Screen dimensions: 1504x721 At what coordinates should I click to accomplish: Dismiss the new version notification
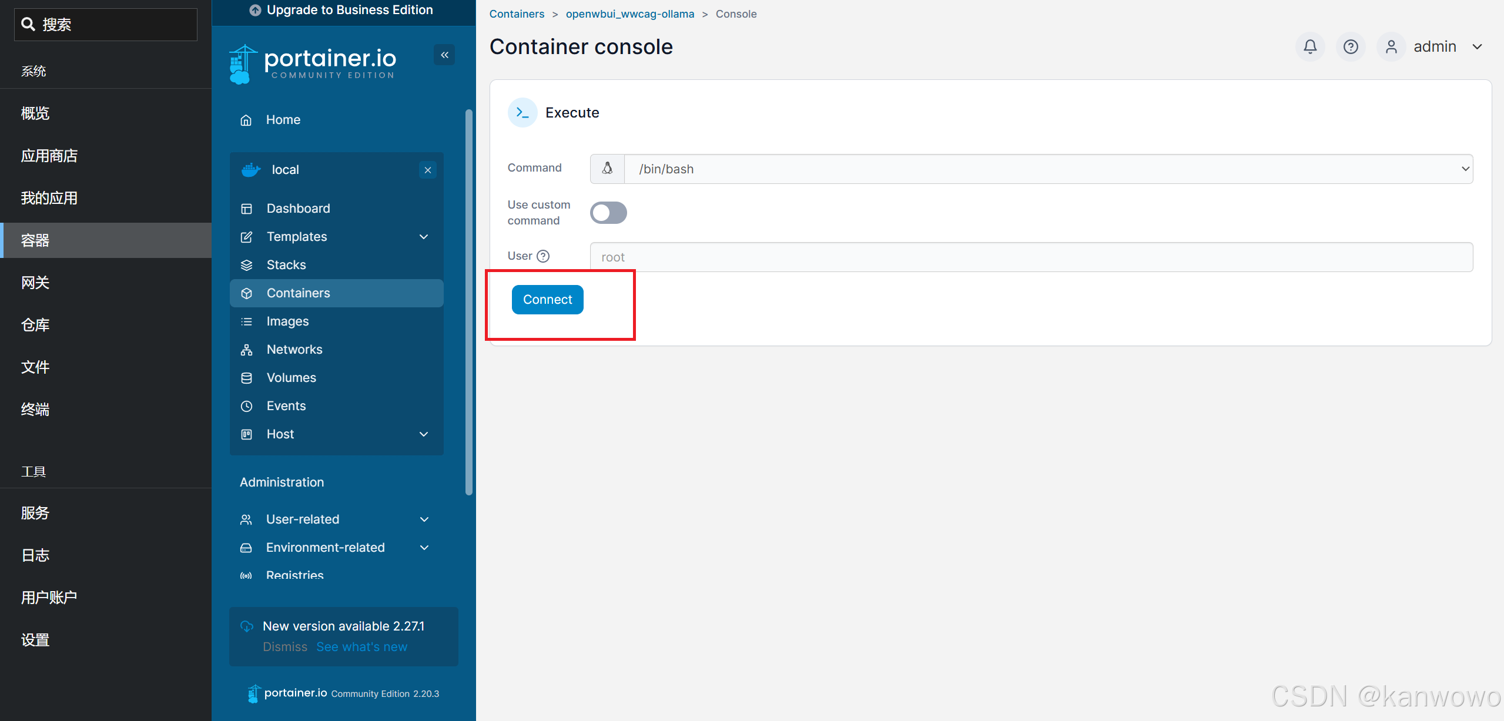click(x=284, y=646)
